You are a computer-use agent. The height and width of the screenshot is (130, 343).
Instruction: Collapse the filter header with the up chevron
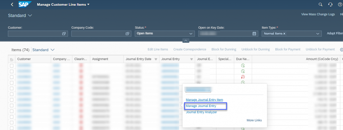(x=186, y=40)
